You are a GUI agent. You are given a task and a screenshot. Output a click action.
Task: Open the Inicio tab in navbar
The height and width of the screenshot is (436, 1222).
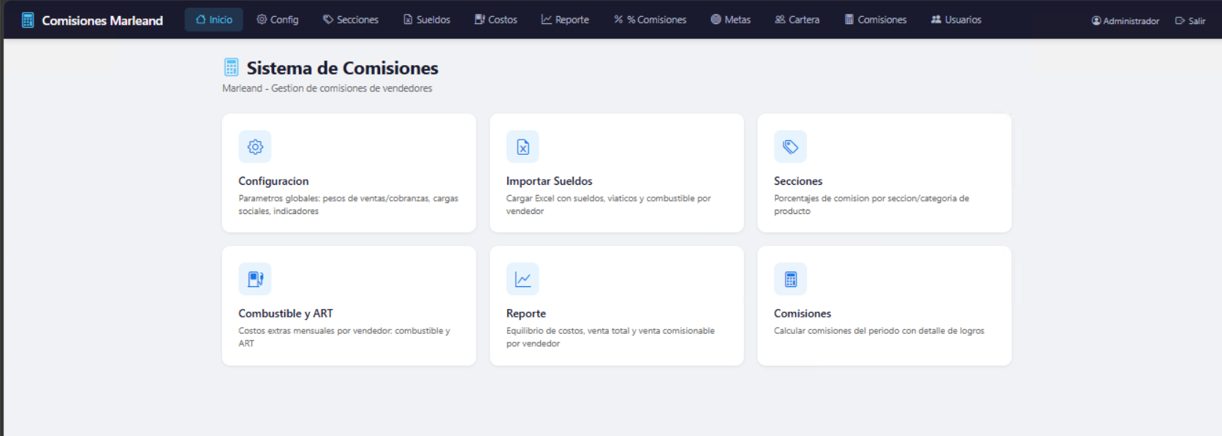click(214, 20)
